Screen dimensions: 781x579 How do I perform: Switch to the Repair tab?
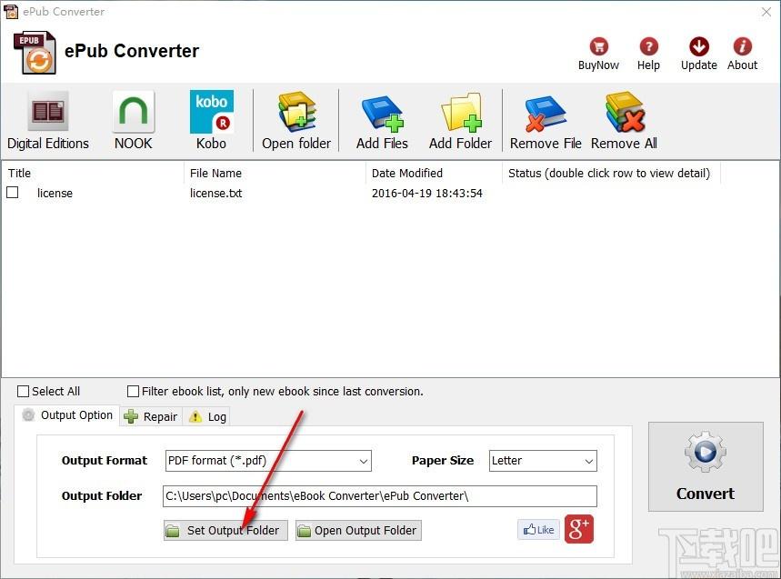click(x=151, y=416)
